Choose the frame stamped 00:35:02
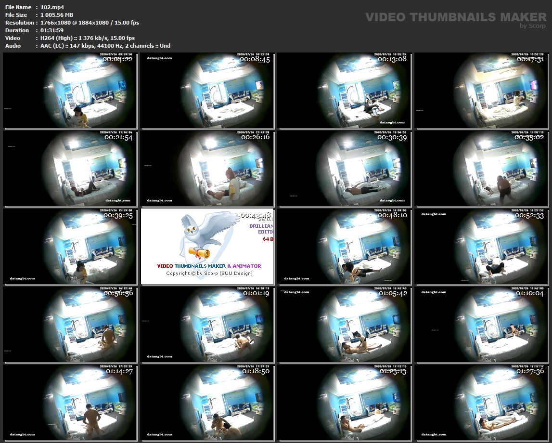 (x=482, y=169)
